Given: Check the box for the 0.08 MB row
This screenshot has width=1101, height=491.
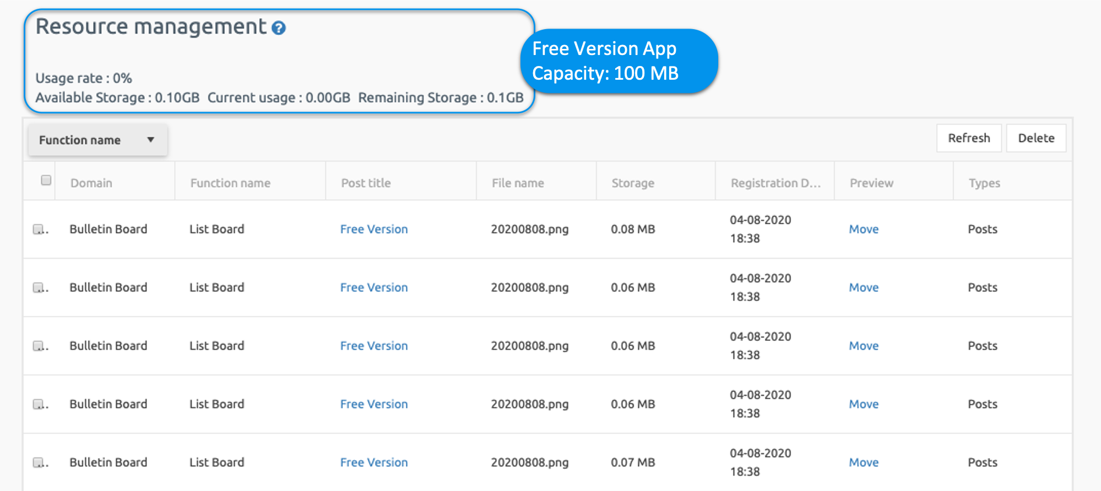Looking at the screenshot, I should [39, 229].
